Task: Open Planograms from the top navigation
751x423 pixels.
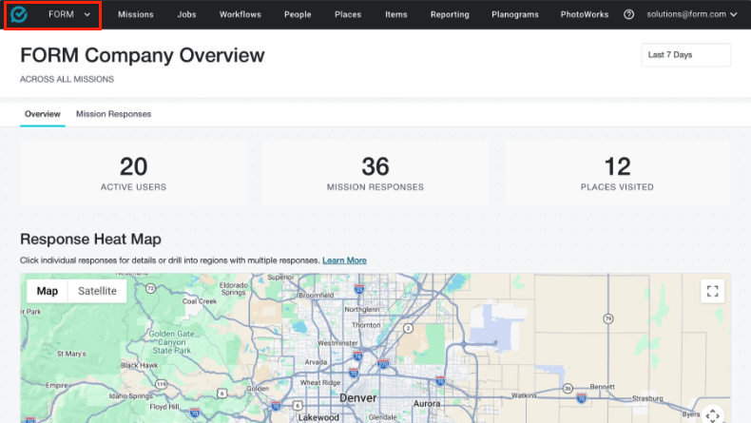Action: (515, 14)
